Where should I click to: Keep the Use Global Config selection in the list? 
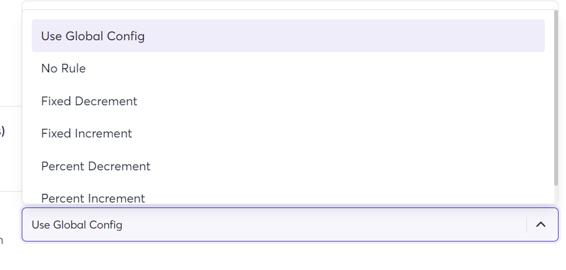coord(288,36)
